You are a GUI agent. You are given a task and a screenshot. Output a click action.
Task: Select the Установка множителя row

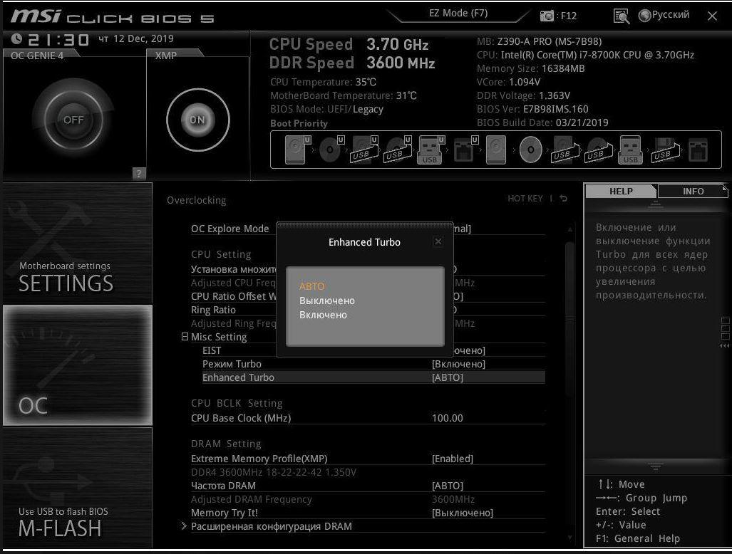coord(368,269)
